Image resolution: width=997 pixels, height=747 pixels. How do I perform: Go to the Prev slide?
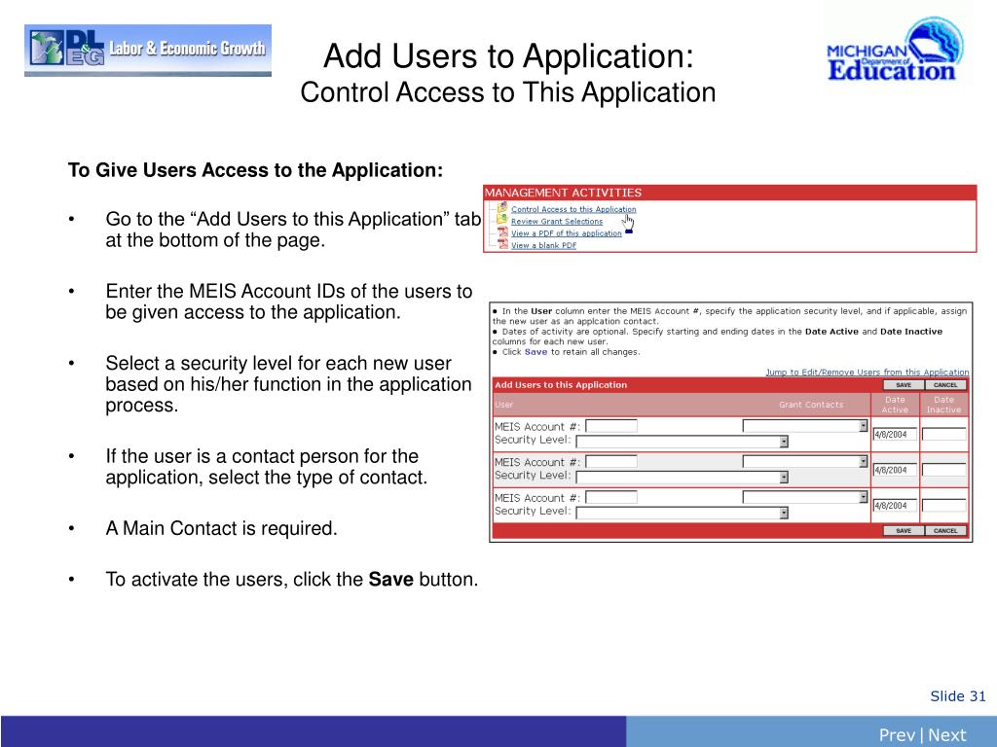pyautogui.click(x=897, y=735)
